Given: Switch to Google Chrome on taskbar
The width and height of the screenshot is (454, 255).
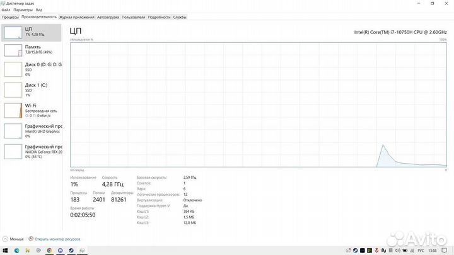Looking at the screenshot, I should tap(50, 251).
